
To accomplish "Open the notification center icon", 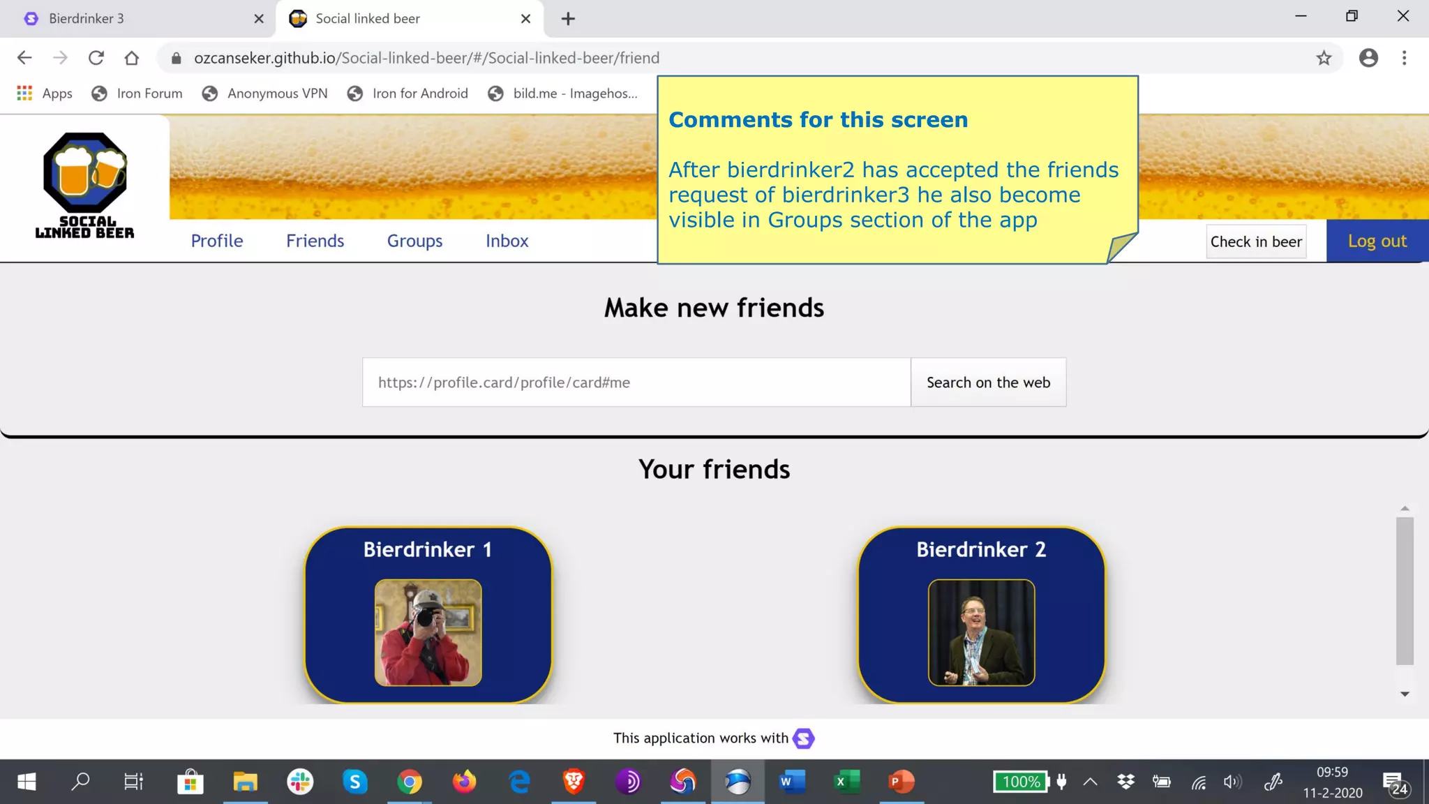I will [x=1396, y=784].
